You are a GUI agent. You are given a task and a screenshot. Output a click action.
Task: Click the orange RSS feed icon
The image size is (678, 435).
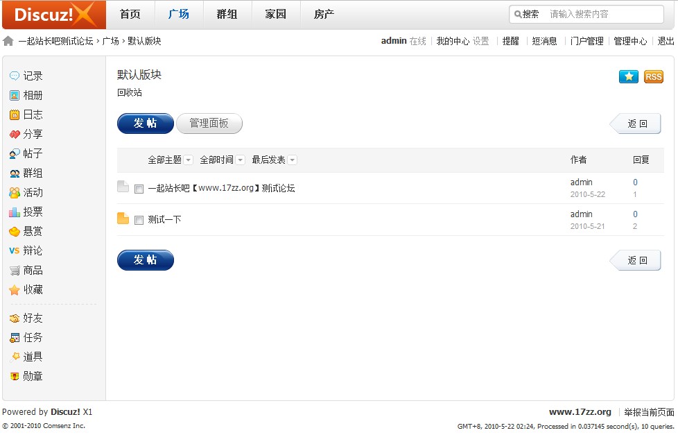coord(653,76)
